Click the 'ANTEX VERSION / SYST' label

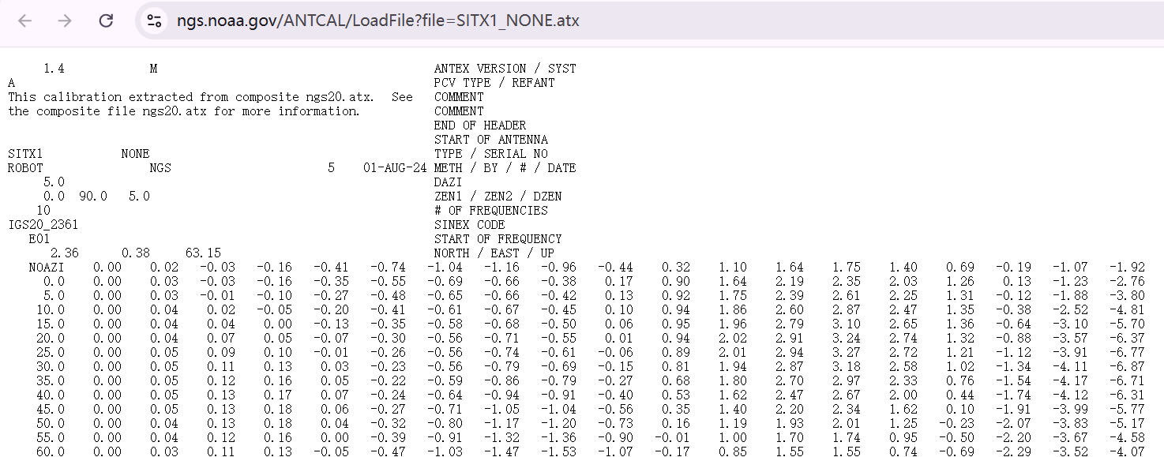coord(505,69)
